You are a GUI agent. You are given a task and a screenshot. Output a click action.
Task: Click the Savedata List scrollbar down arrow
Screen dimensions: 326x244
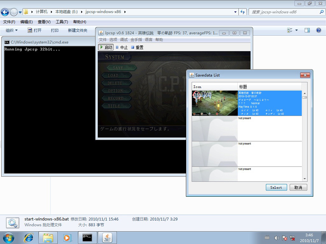point(305,179)
